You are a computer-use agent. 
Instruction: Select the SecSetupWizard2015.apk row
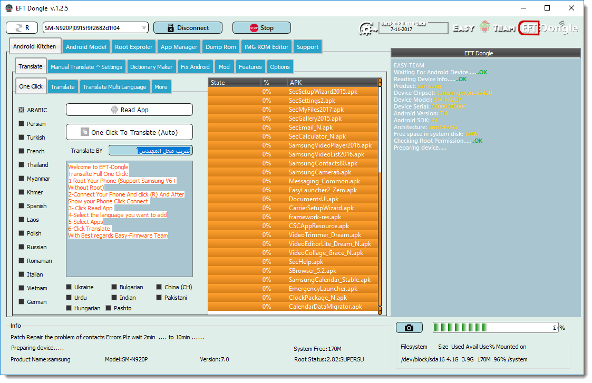(293, 92)
